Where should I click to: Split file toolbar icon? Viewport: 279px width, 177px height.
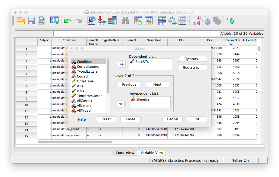pos(162,21)
